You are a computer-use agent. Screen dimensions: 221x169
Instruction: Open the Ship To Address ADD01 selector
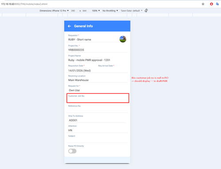coord(97,120)
